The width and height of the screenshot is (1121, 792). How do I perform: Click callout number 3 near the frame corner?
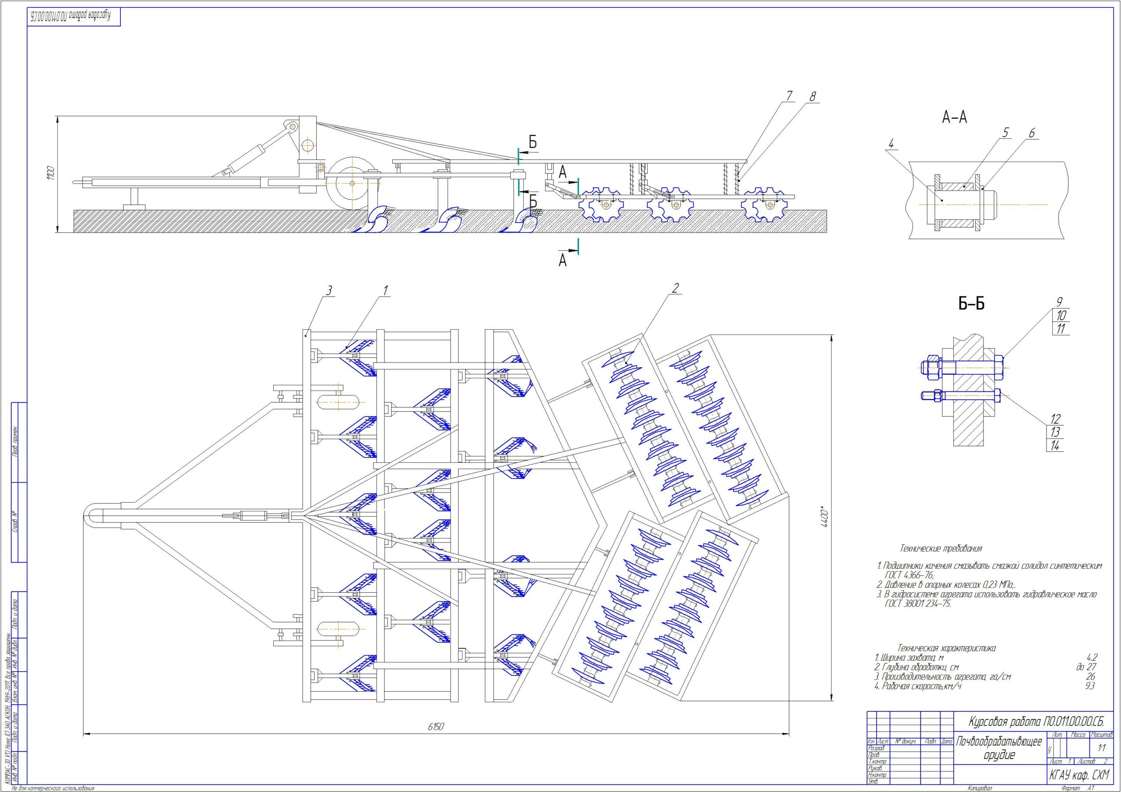(x=329, y=291)
